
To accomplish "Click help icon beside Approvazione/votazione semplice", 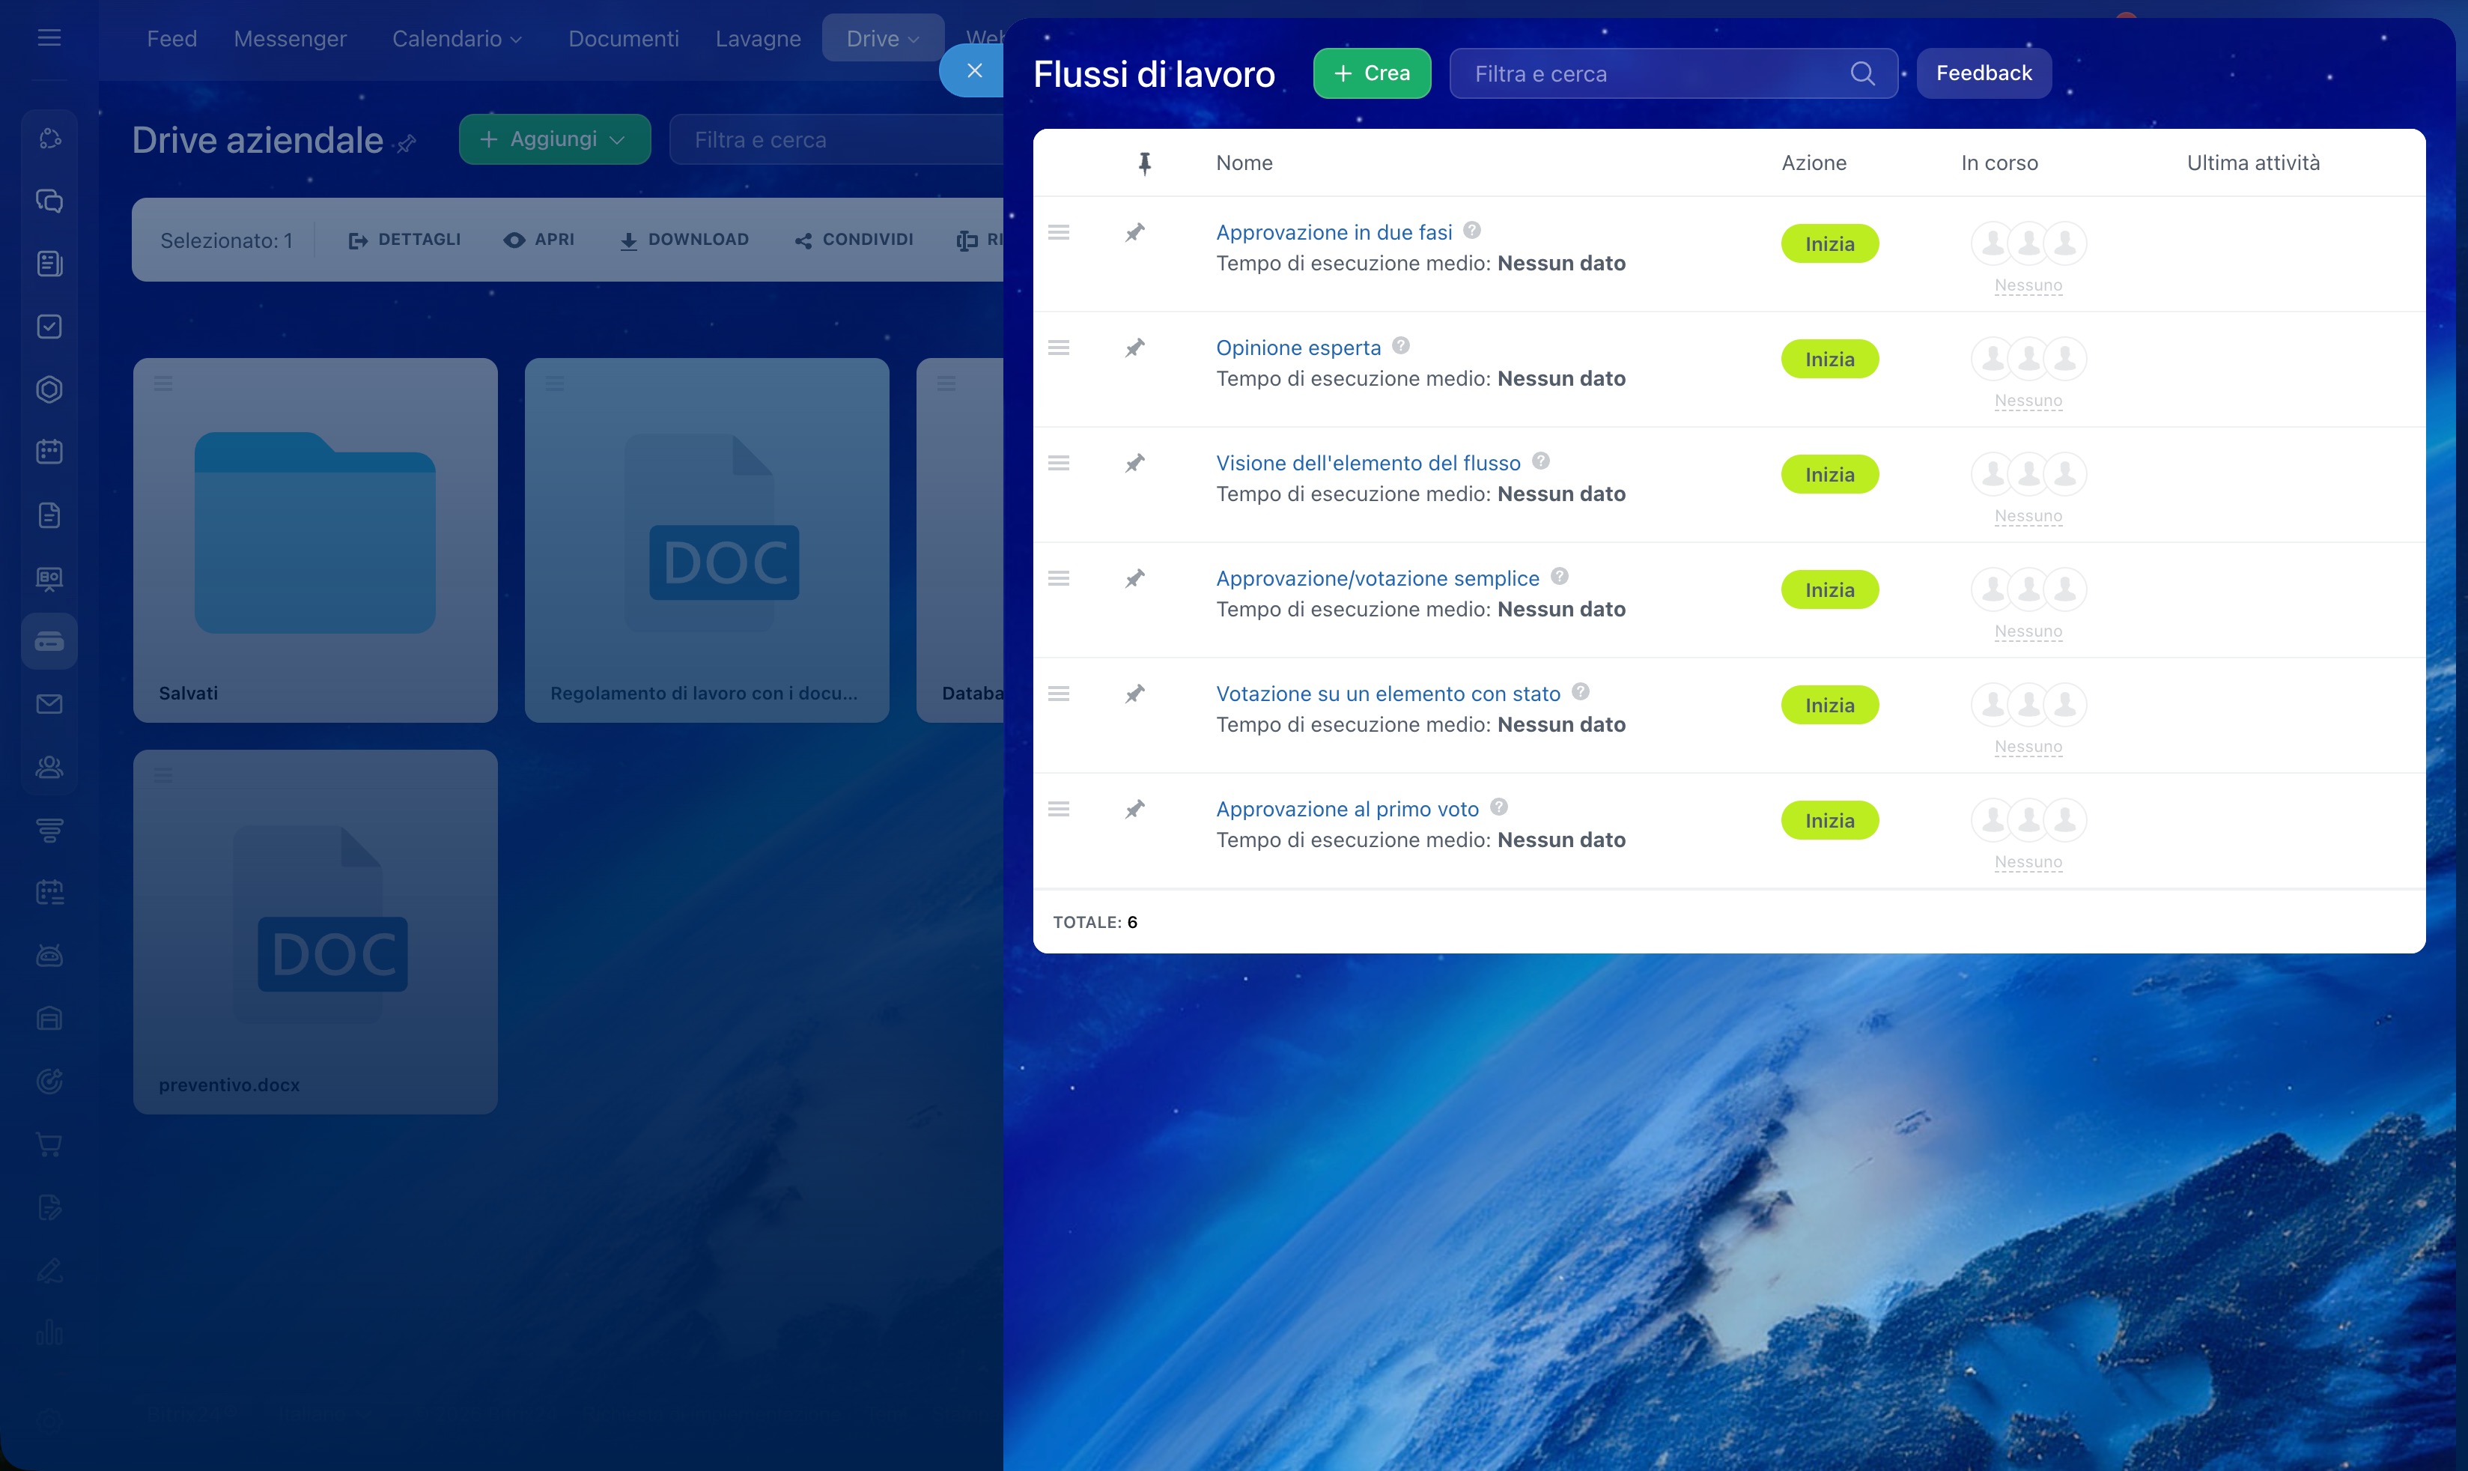I will (1560, 577).
